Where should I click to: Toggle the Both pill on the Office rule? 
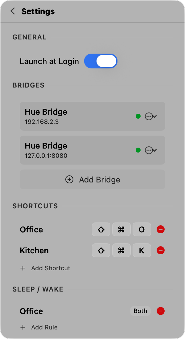coord(140,311)
